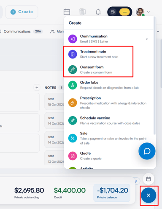Add a note with plus button near NOTES
This screenshot has width=162, height=209.
point(37,88)
